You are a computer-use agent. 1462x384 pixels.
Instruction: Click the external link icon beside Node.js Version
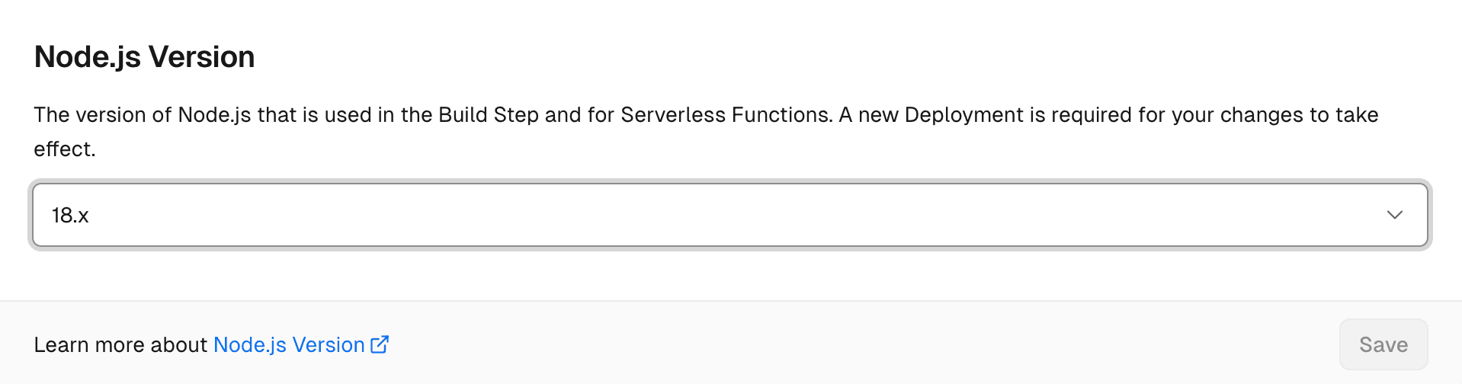pos(380,344)
